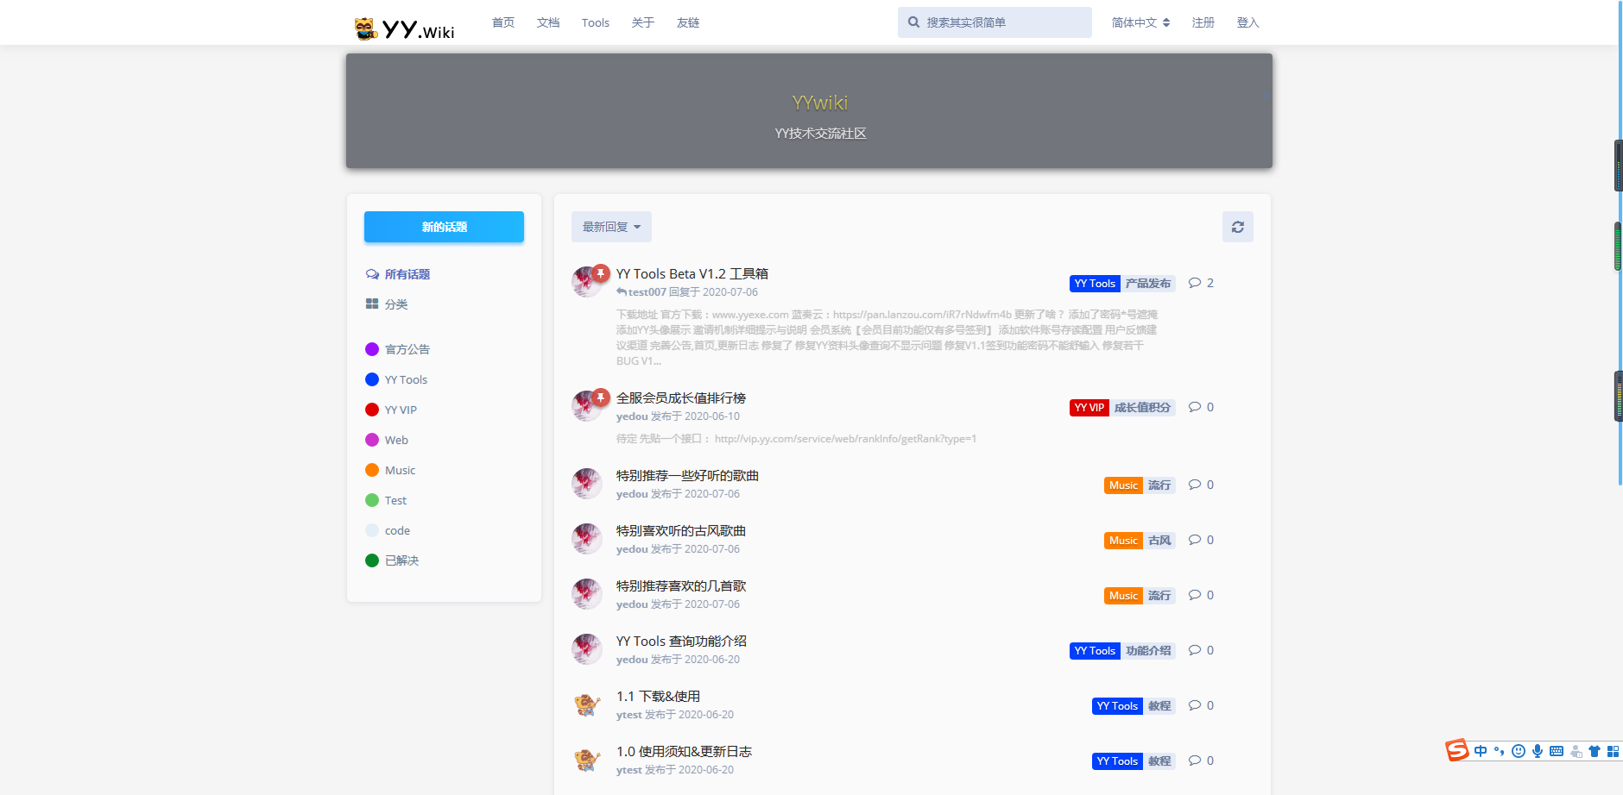Click reply icon for 特别推荐一些好听的歌曲
This screenshot has height=795, width=1623.
pos(1195,485)
